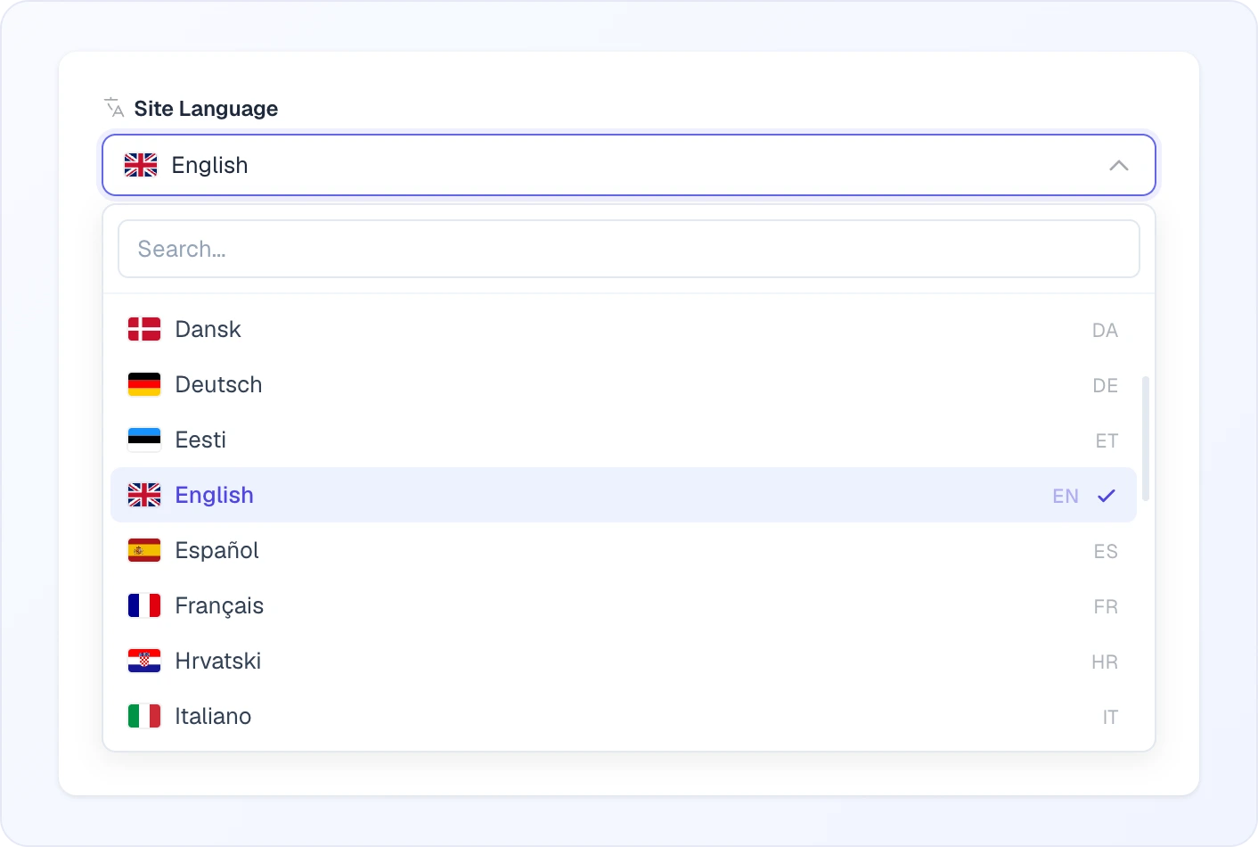Click the ET language code
Screen dimensions: 1258x847
coord(1107,441)
